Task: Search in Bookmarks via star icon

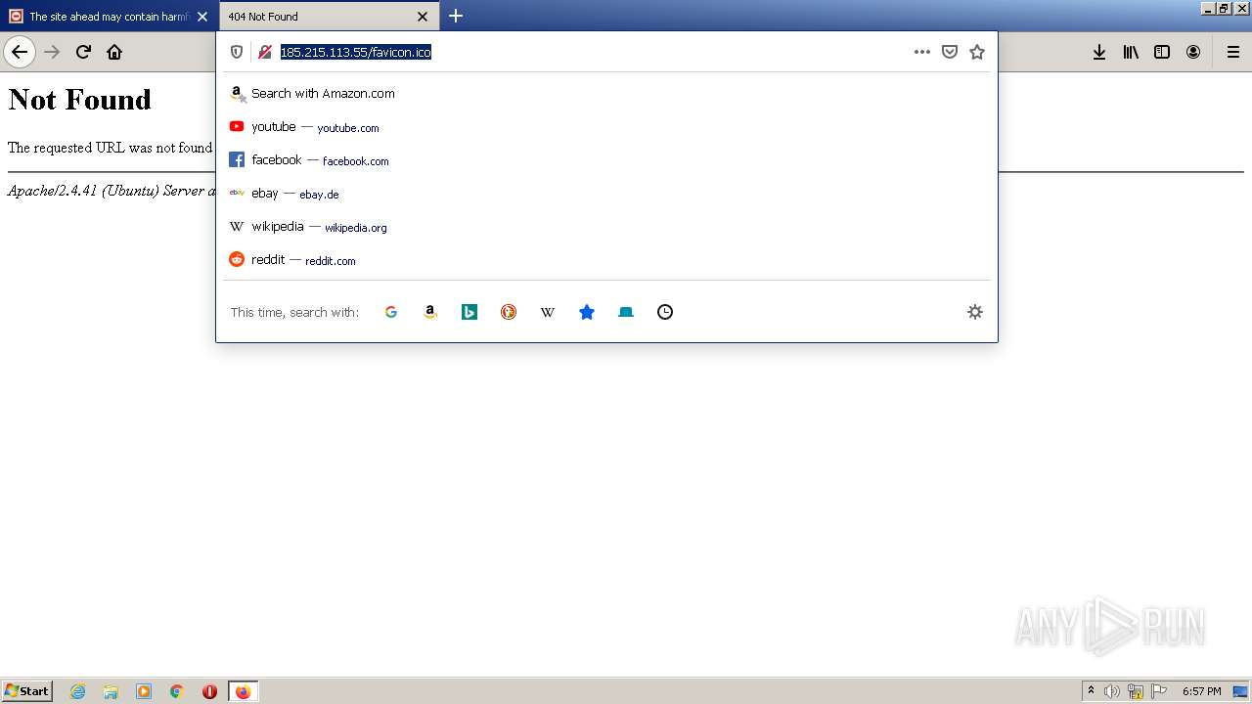Action: point(587,312)
